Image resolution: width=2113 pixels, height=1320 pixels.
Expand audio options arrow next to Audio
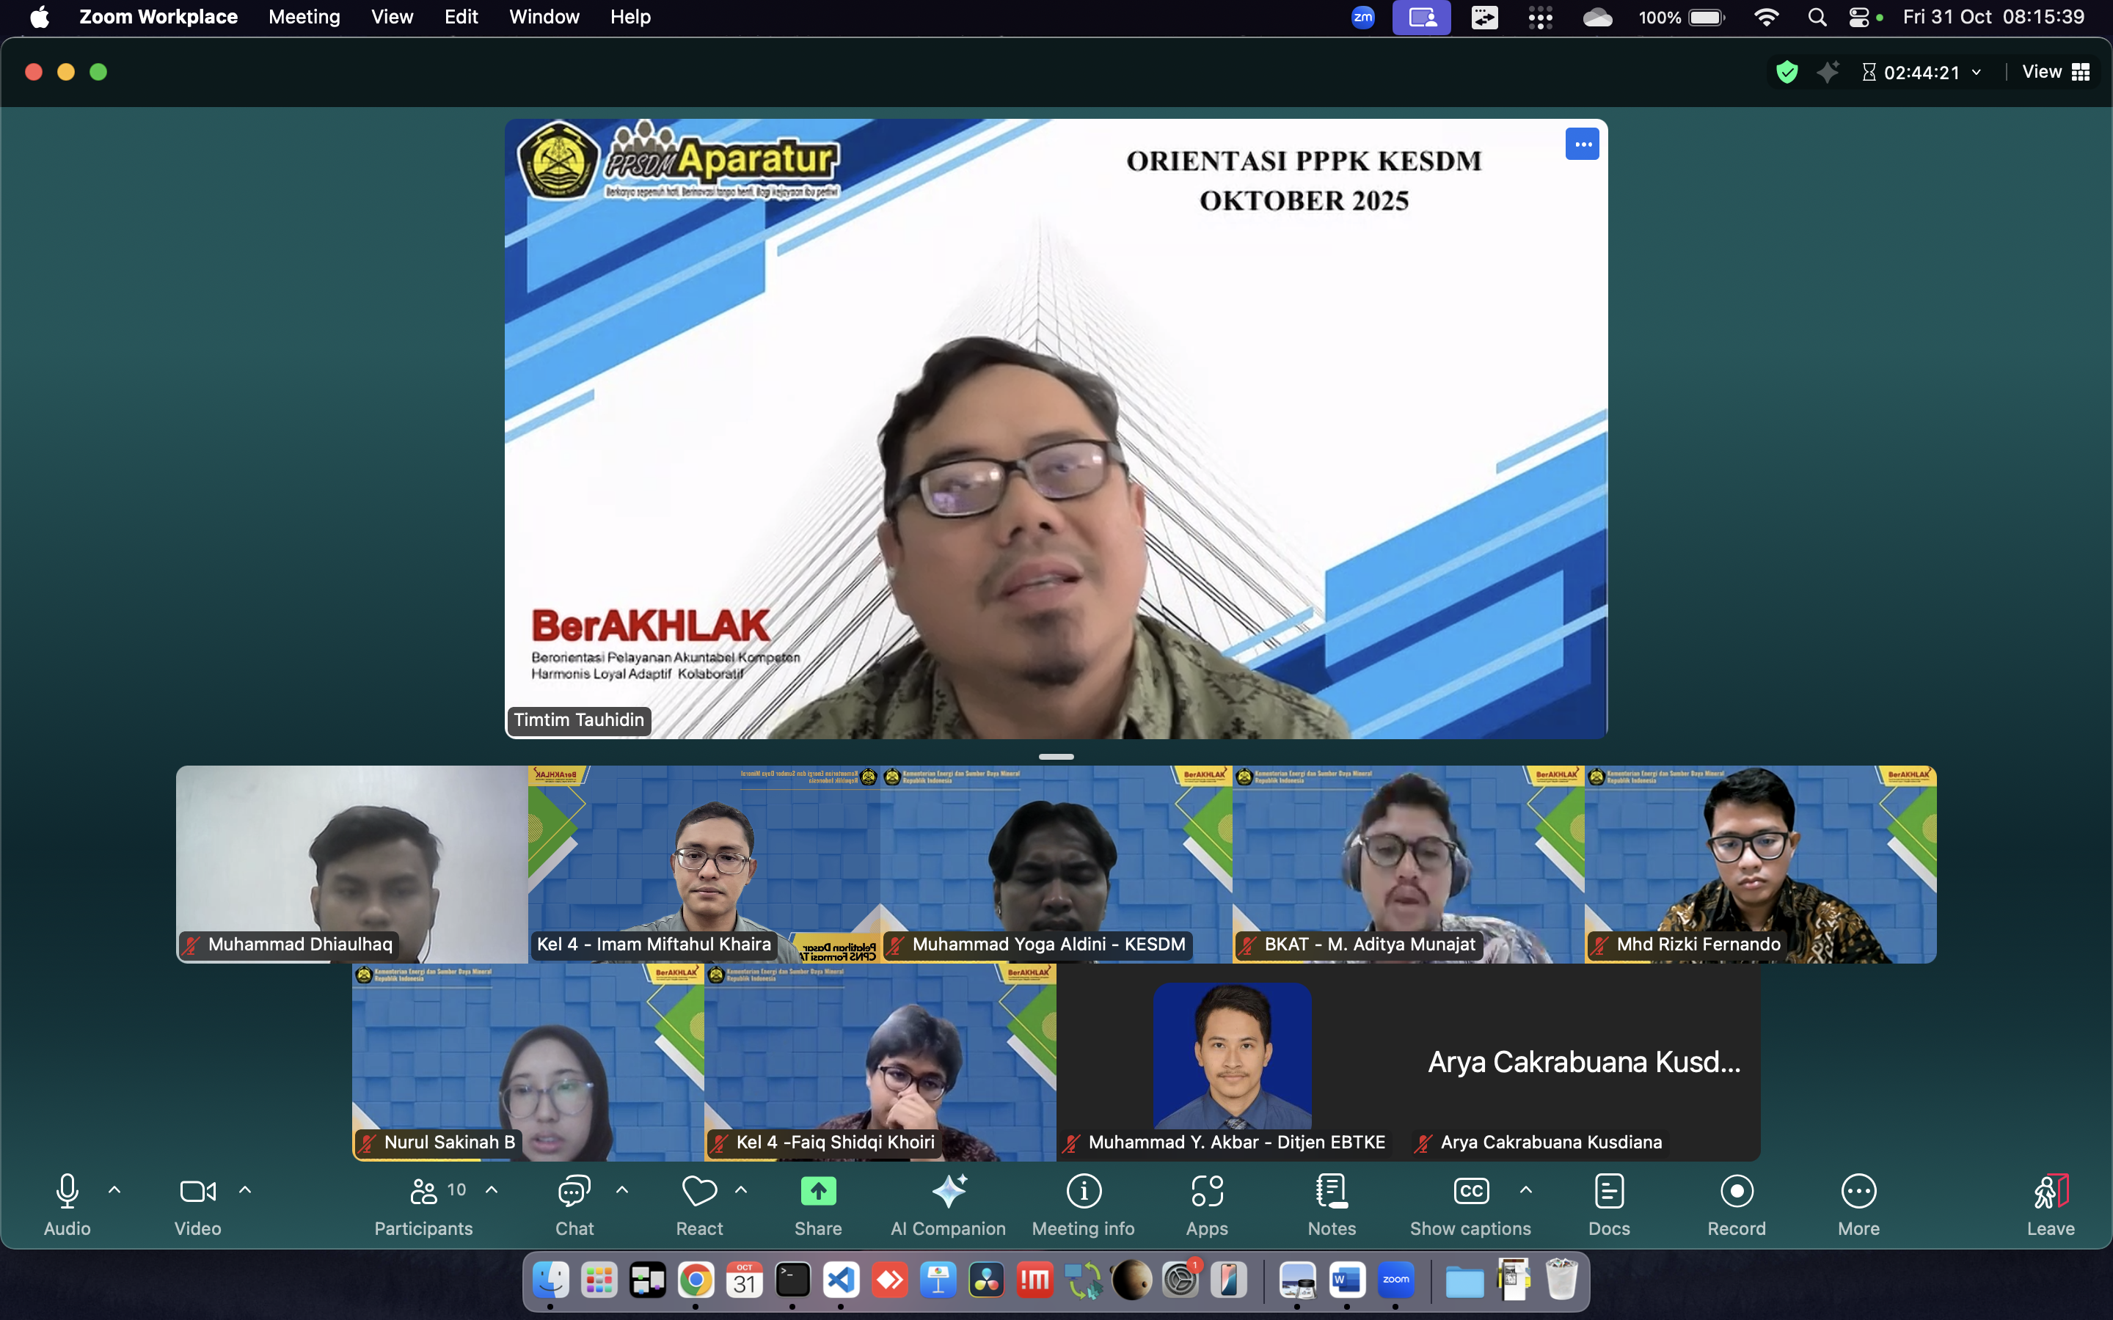point(114,1190)
